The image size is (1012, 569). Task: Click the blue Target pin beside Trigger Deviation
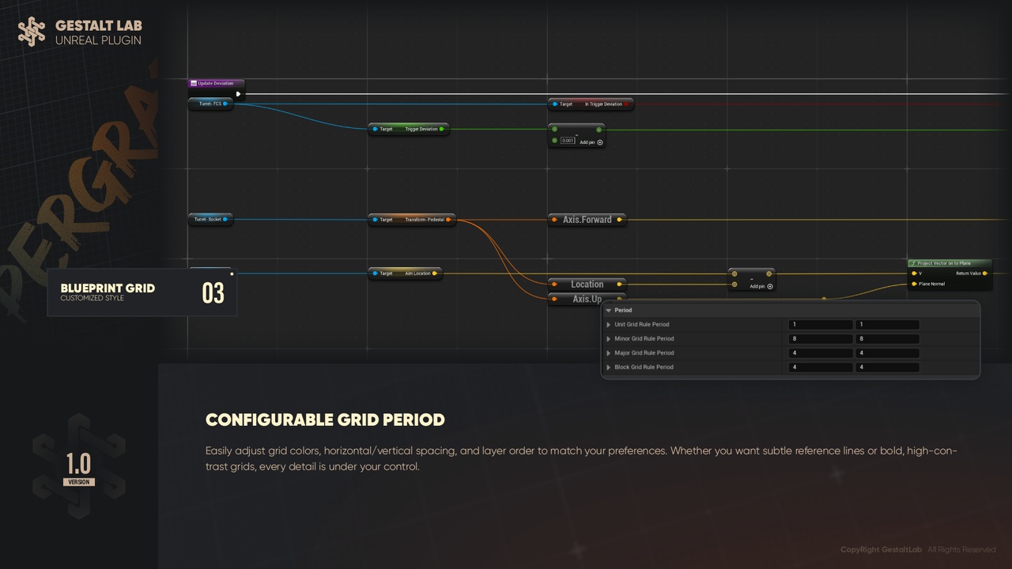pyautogui.click(x=375, y=129)
